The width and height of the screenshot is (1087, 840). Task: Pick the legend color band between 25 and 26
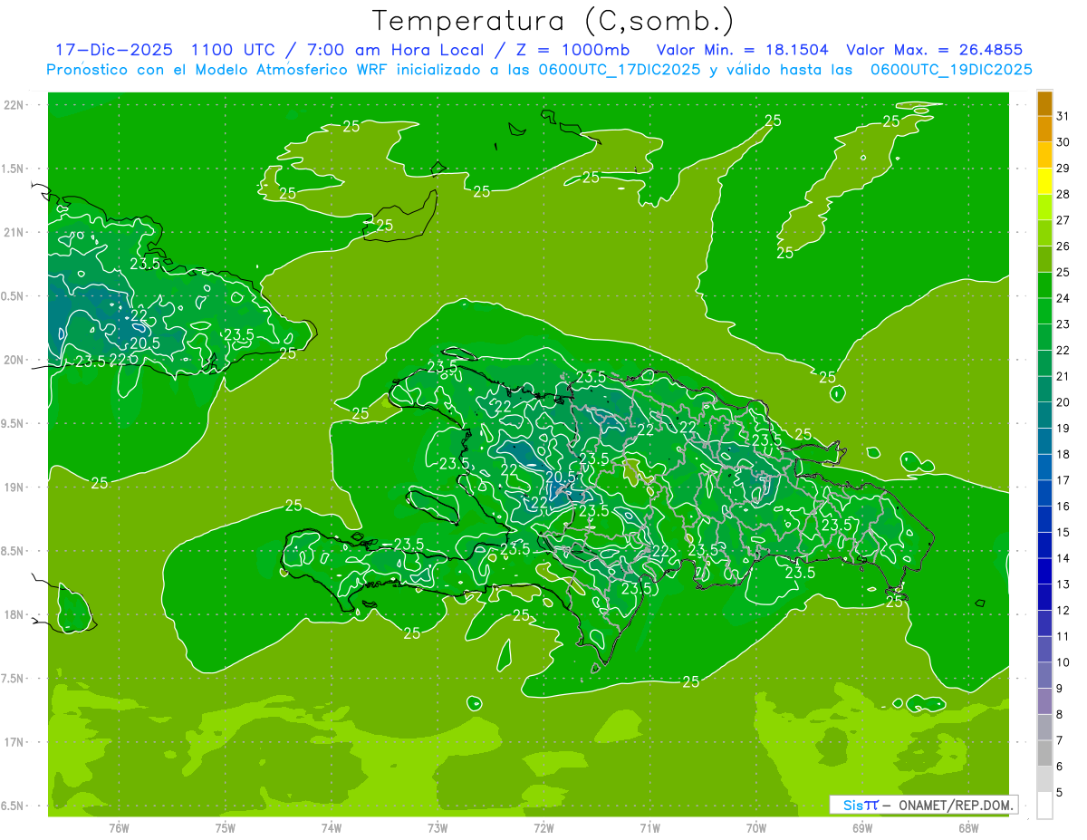(1044, 259)
